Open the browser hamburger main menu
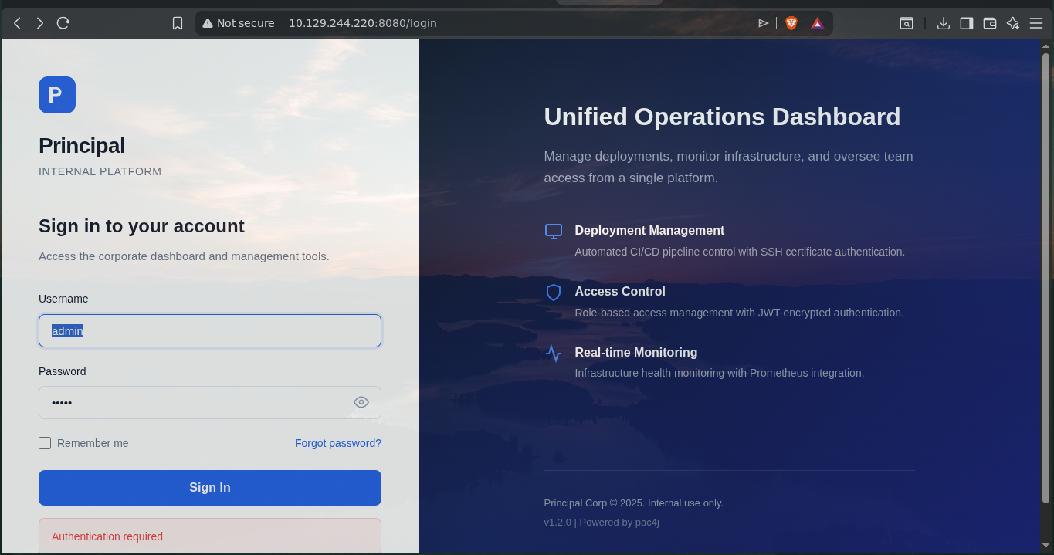Viewport: 1054px width, 555px height. pyautogui.click(x=1036, y=23)
